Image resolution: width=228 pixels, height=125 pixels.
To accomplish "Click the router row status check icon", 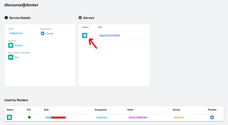I will pos(9,117).
